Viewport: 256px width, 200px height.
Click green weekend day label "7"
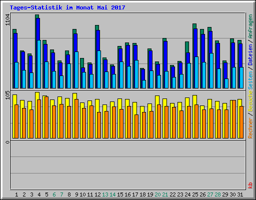pyautogui.click(x=61, y=194)
